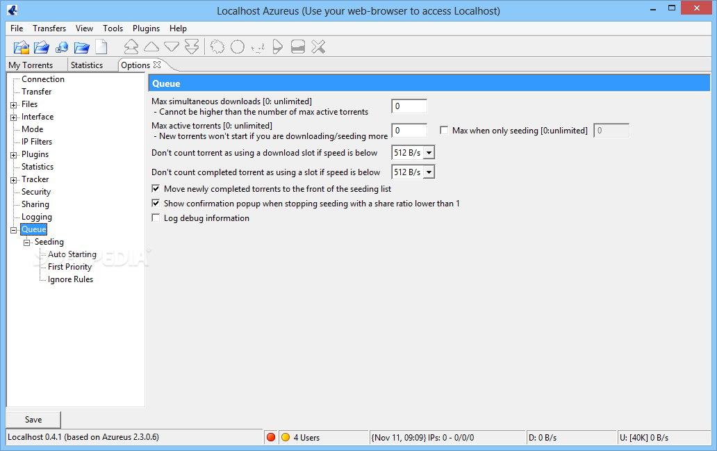Select Auto Starting under Seeding
Image resolution: width=717 pixels, height=451 pixels.
point(72,254)
